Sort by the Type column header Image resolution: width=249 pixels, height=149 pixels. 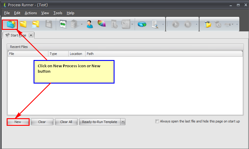pyautogui.click(x=58, y=54)
